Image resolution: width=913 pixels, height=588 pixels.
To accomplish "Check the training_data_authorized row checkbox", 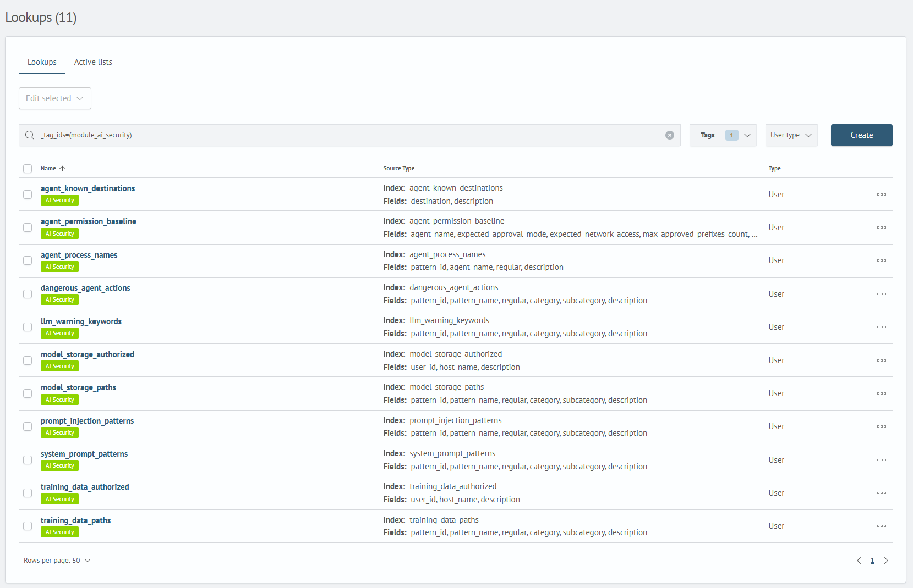I will 28,493.
